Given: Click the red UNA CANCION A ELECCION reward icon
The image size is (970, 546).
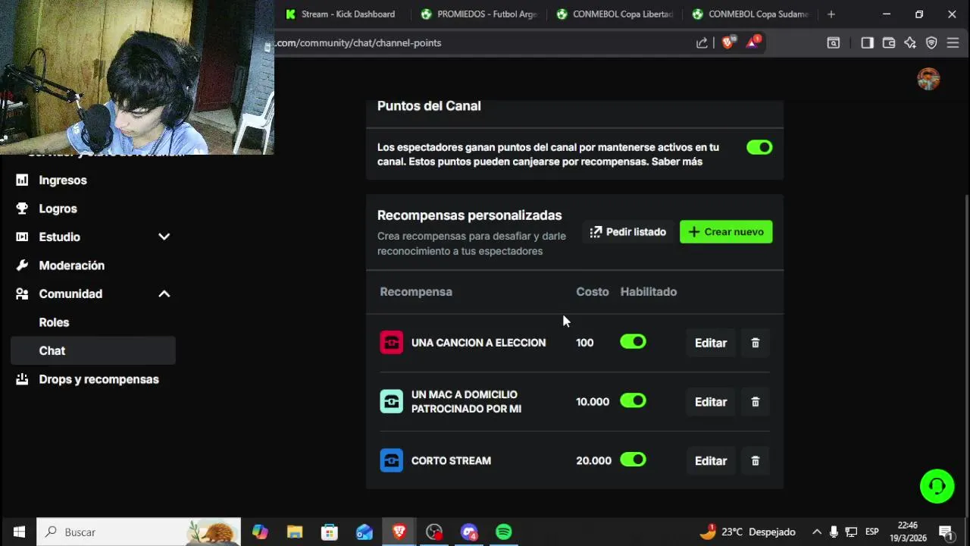Looking at the screenshot, I should (392, 343).
